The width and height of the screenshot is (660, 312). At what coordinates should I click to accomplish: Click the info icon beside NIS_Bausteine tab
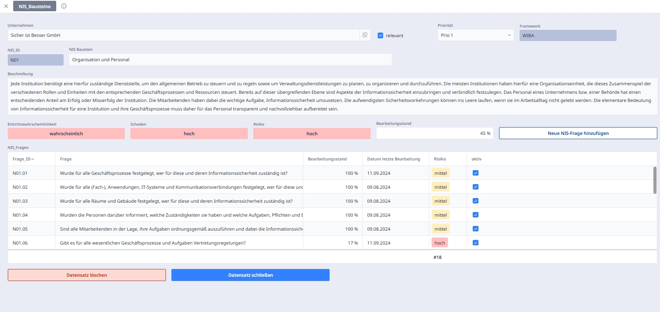click(64, 6)
